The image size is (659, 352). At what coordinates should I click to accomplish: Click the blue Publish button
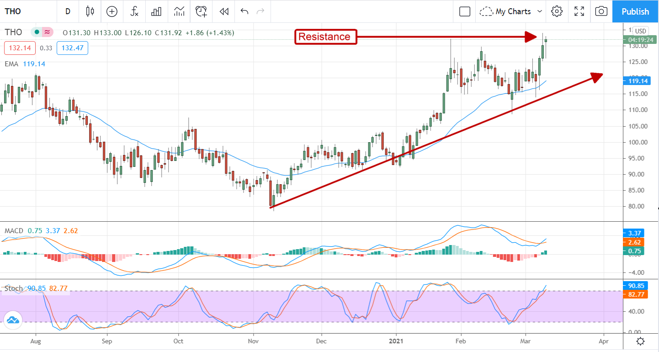(x=635, y=11)
